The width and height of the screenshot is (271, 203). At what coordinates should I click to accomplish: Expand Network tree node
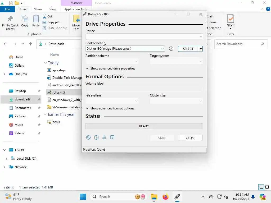[x=4, y=167]
